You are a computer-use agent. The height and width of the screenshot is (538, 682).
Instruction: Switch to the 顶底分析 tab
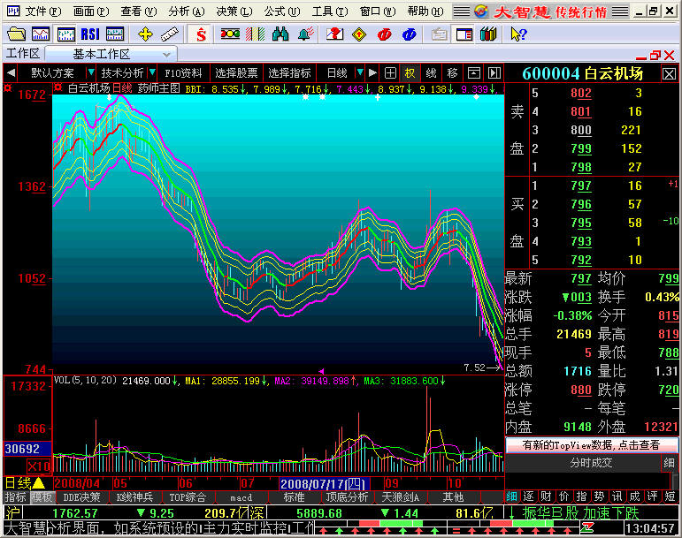[x=347, y=497]
